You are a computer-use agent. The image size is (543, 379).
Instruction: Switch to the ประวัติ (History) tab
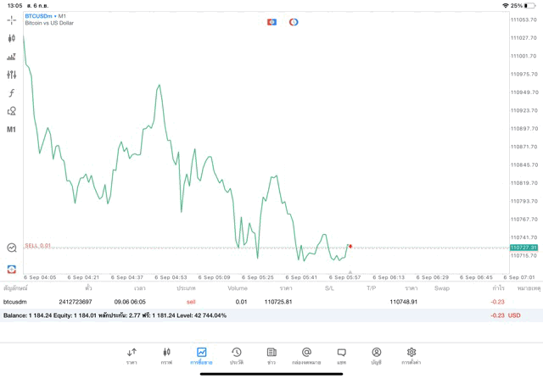click(x=237, y=355)
